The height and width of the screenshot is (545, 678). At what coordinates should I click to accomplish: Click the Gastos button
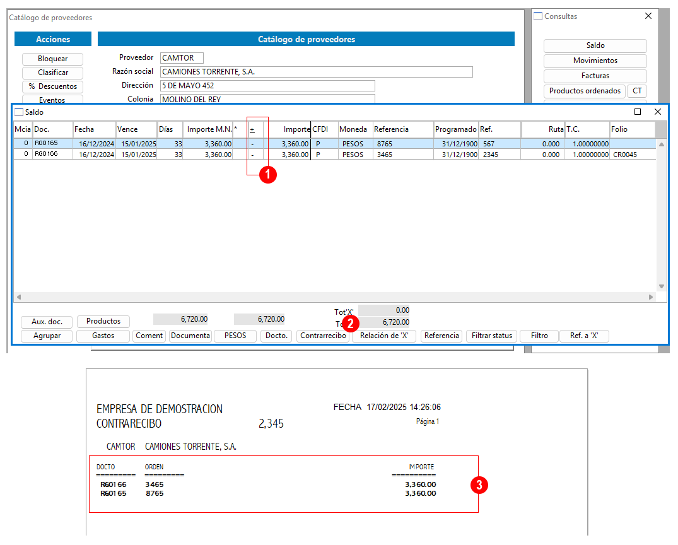click(x=103, y=336)
